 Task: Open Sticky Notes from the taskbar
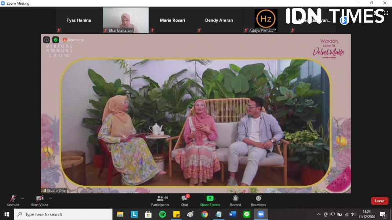(x=176, y=214)
